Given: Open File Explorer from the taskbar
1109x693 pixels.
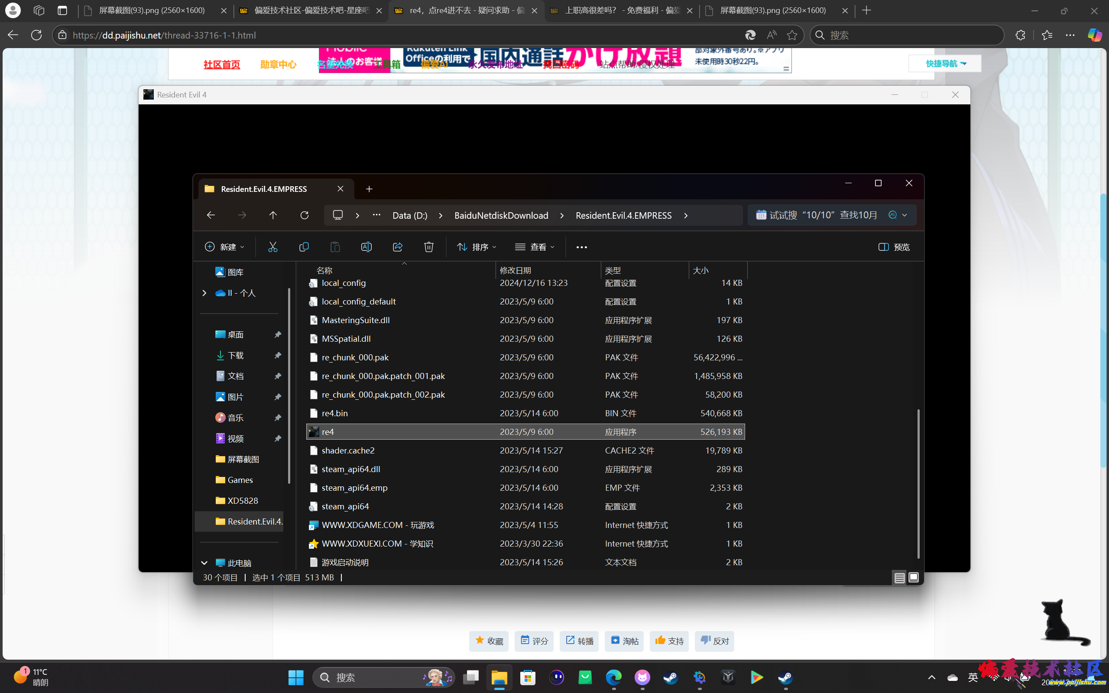Looking at the screenshot, I should [499, 677].
